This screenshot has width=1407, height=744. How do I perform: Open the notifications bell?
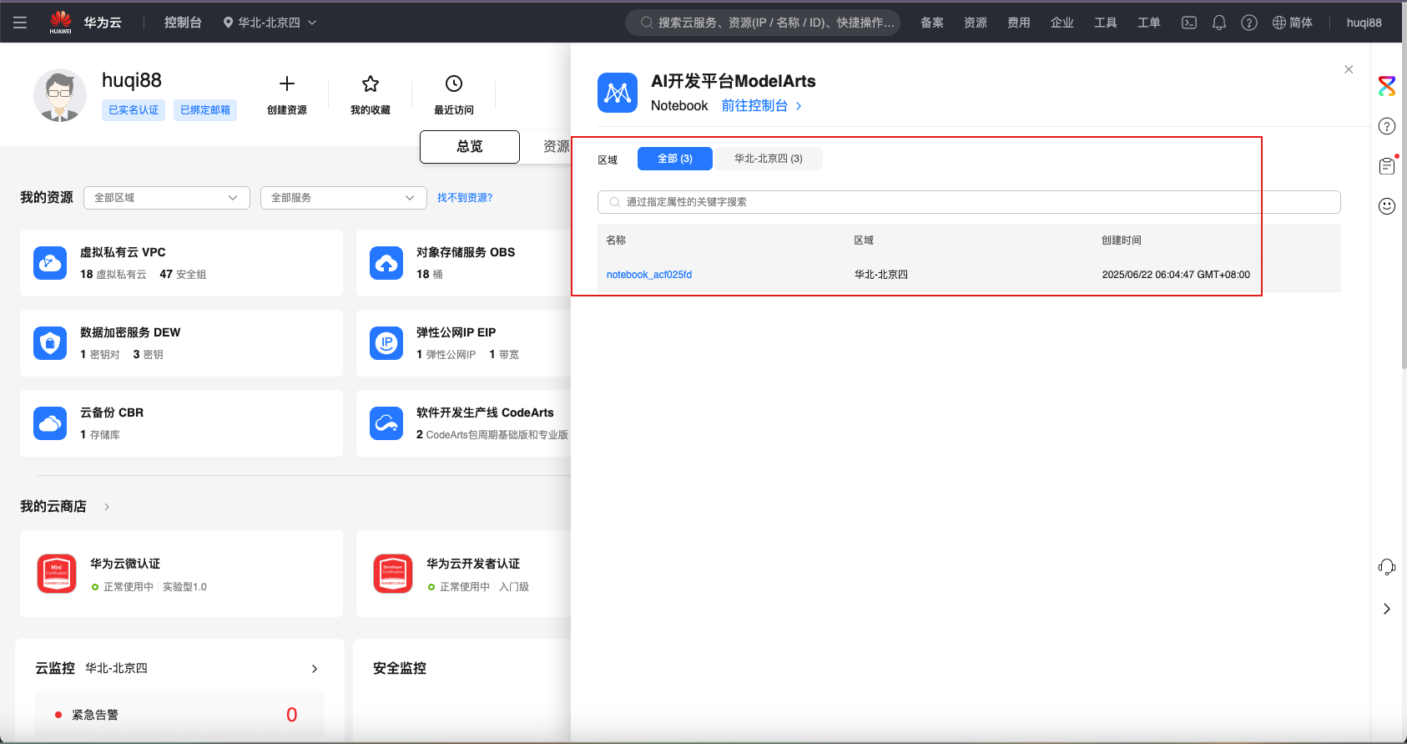[x=1219, y=23]
